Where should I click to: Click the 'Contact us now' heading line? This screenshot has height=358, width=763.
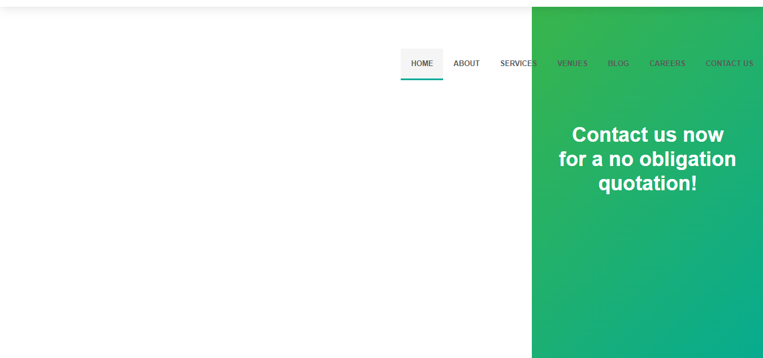click(647, 135)
